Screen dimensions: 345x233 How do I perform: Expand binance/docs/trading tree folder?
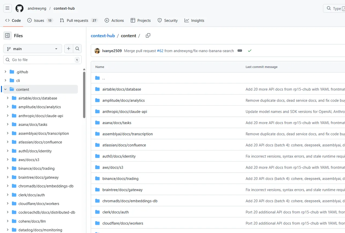tap(8, 168)
